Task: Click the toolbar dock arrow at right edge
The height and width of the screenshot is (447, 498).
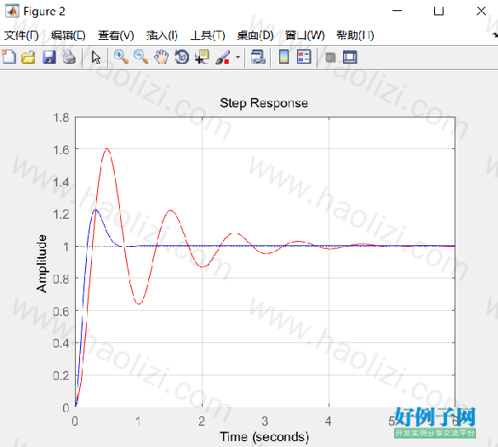Action: (495, 35)
